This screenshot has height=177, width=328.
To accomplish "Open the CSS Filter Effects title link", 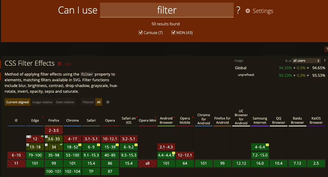I will [x=29, y=63].
